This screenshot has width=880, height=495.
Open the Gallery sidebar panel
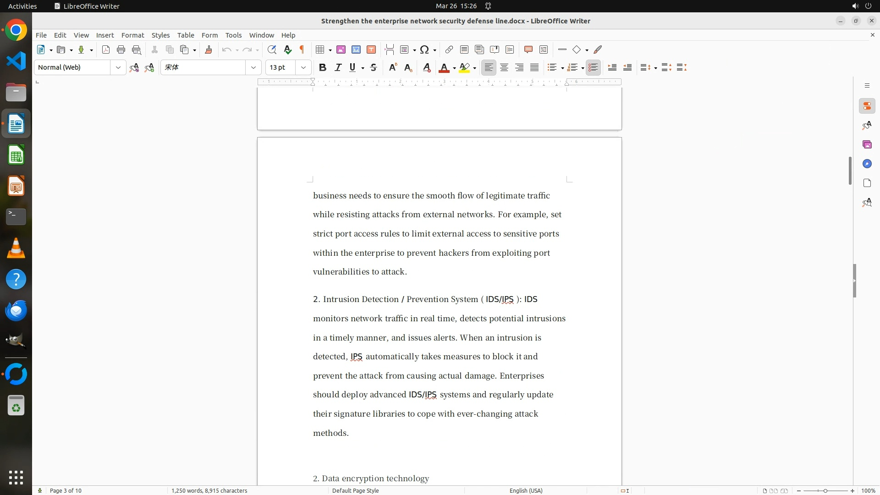[x=867, y=144]
